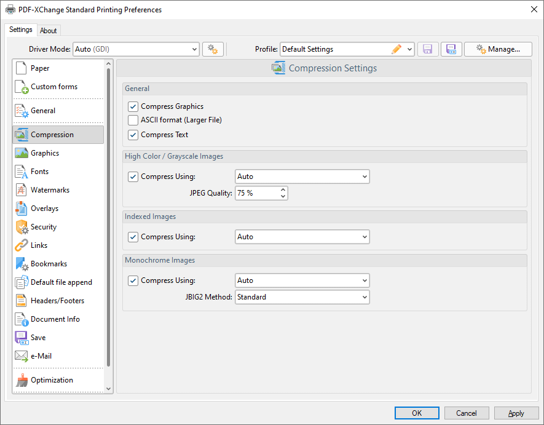The image size is (544, 425).
Task: Select the e-Mail envelope icon
Action: coord(22,356)
